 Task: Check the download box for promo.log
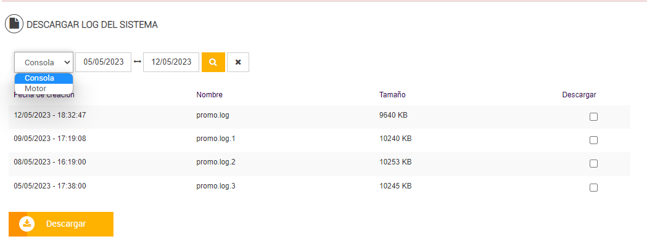pos(593,117)
